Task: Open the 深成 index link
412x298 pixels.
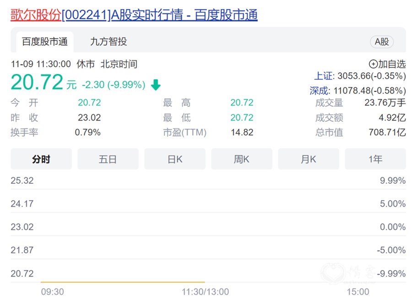Action: pyautogui.click(x=319, y=91)
